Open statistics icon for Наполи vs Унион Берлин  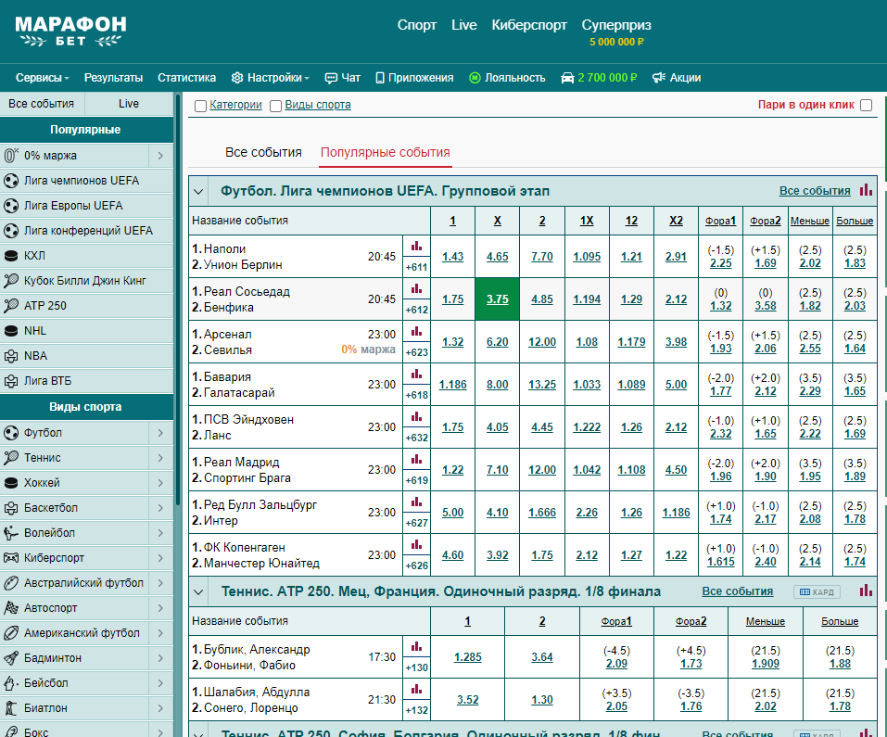click(x=416, y=247)
